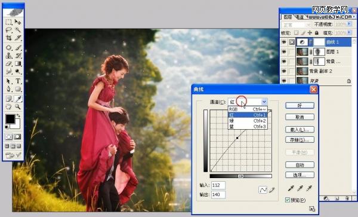Select the Clone Stamp tool

(x=9, y=56)
